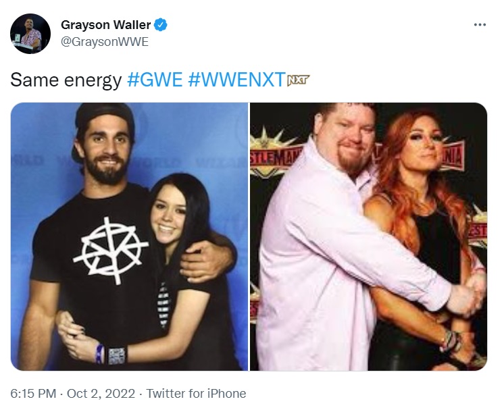Click the clasped hands in right photo
Image resolution: width=502 pixels, height=414 pixels.
tap(469, 296)
